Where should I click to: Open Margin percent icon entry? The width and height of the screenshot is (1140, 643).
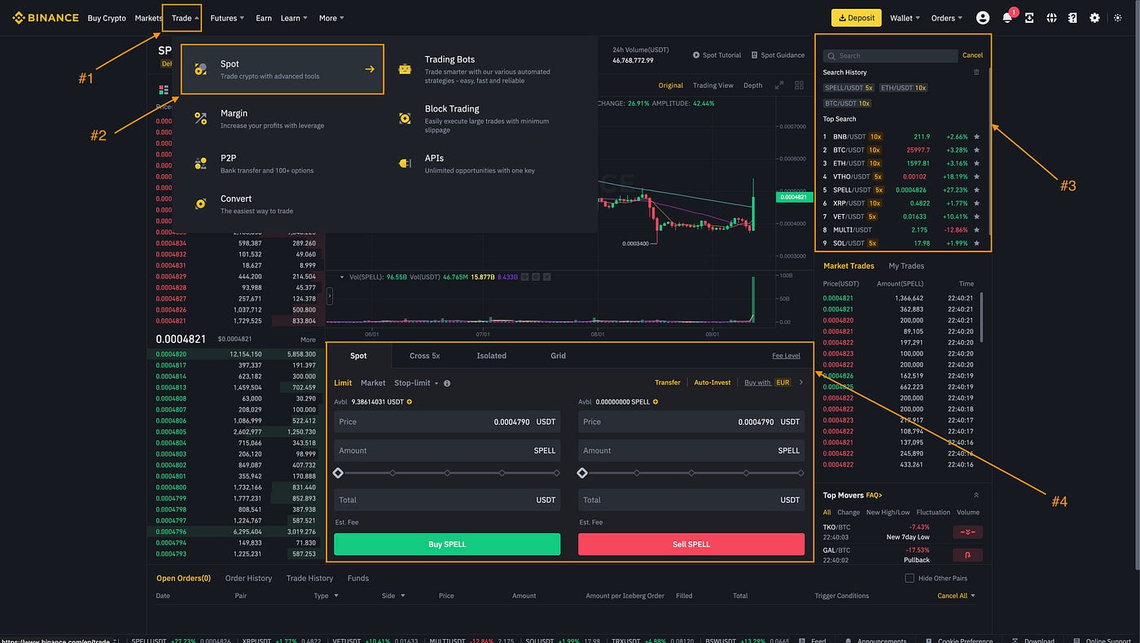point(200,119)
